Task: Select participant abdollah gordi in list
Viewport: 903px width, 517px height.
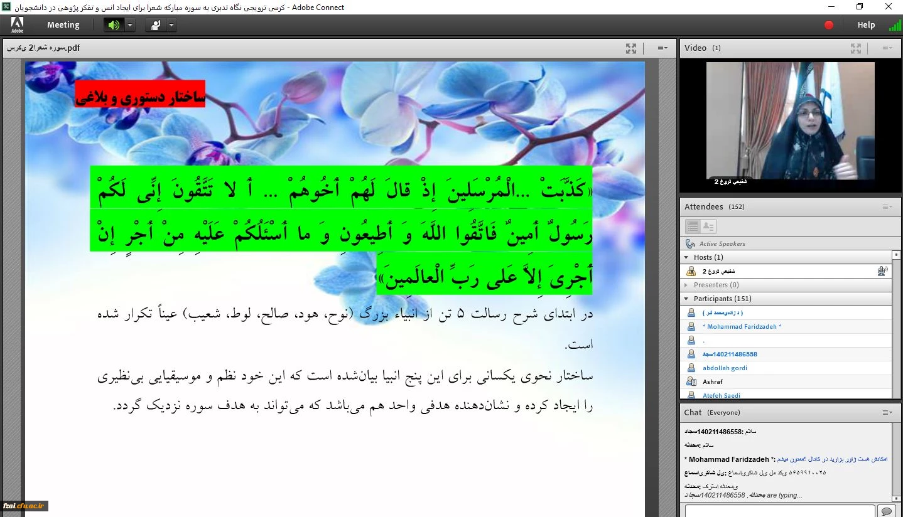Action: (x=724, y=368)
